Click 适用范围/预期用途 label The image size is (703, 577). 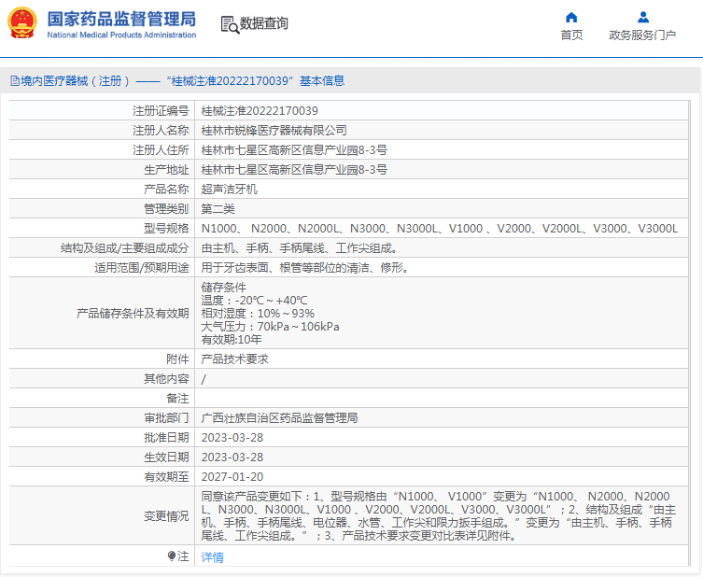142,268
